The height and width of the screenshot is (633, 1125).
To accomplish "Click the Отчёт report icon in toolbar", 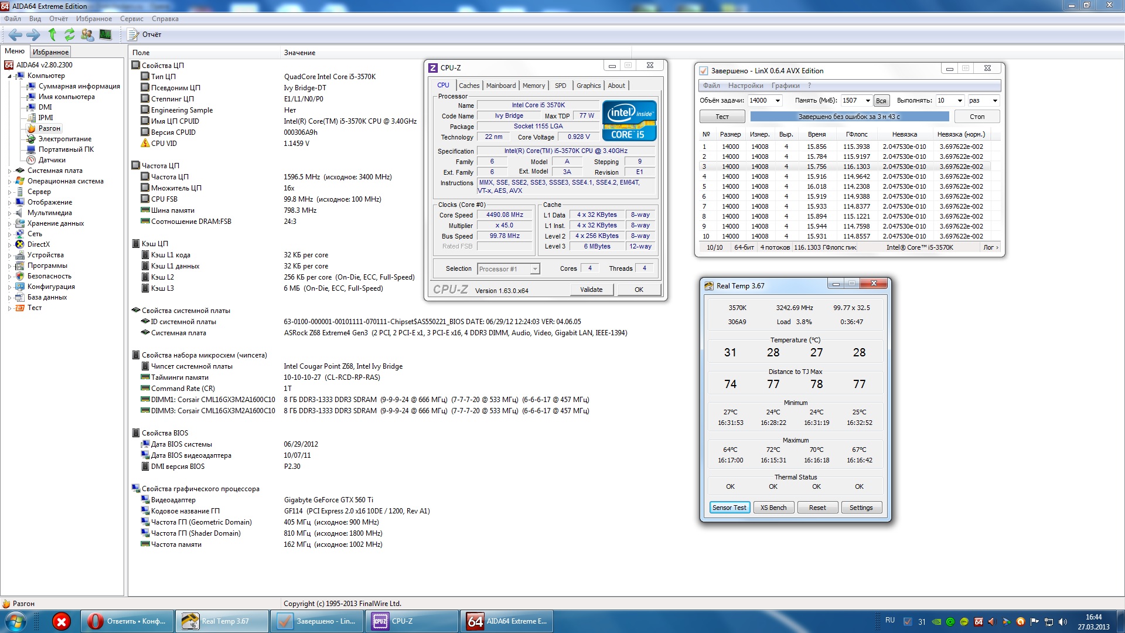I will pos(145,35).
